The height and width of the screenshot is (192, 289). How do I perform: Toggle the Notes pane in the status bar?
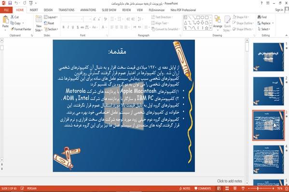point(184,188)
